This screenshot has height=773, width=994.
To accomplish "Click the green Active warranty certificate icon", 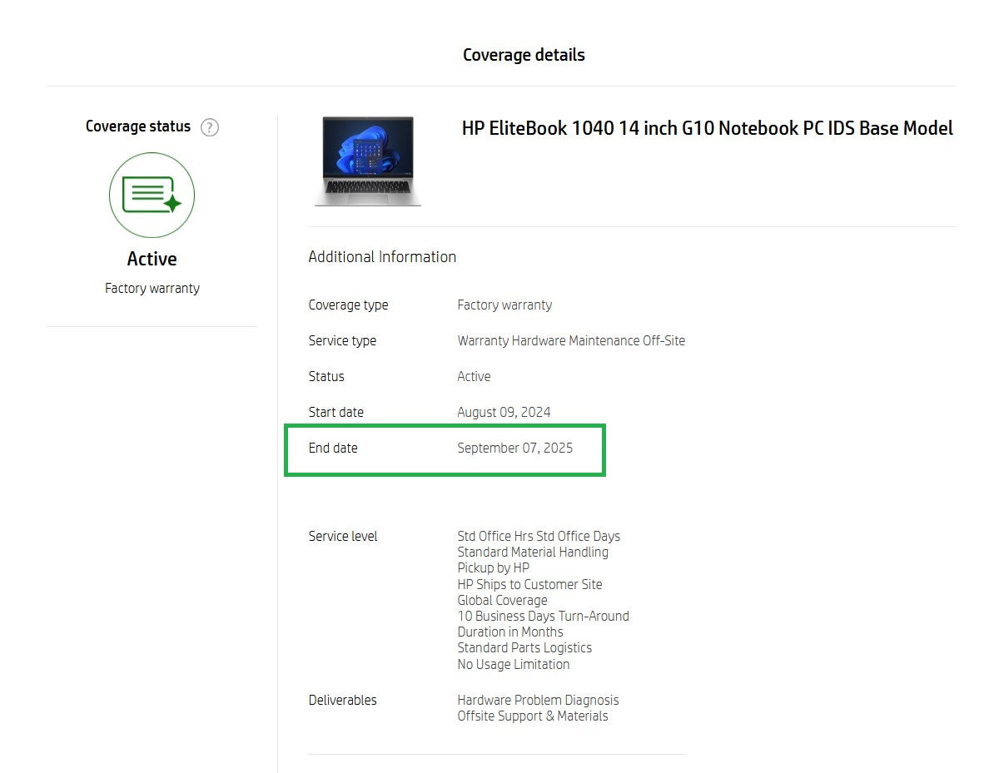I will [152, 195].
